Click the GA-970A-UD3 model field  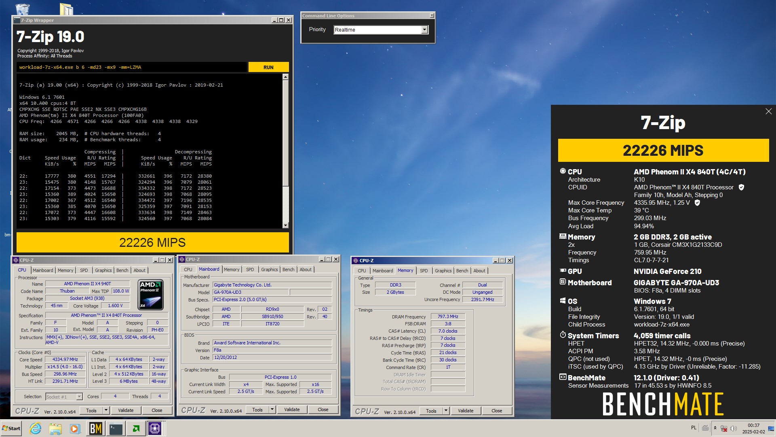(x=250, y=292)
